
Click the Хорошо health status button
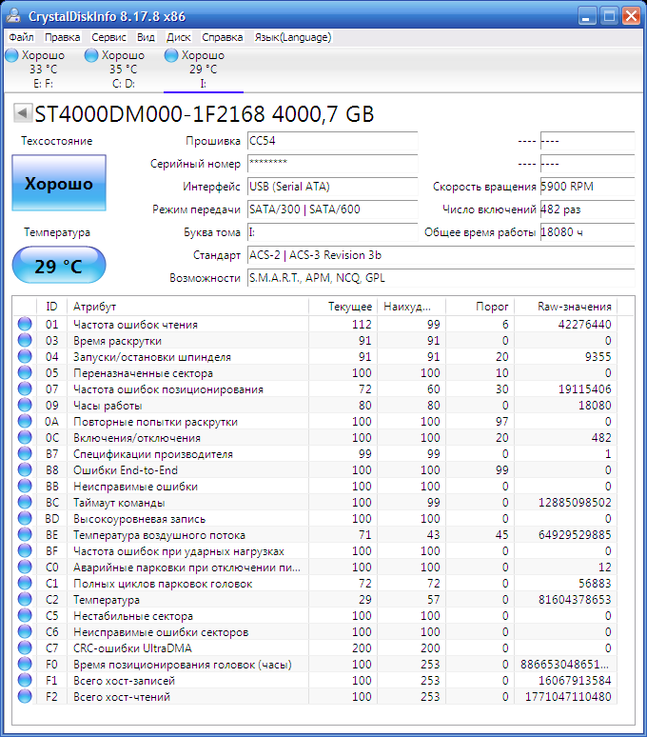(59, 183)
